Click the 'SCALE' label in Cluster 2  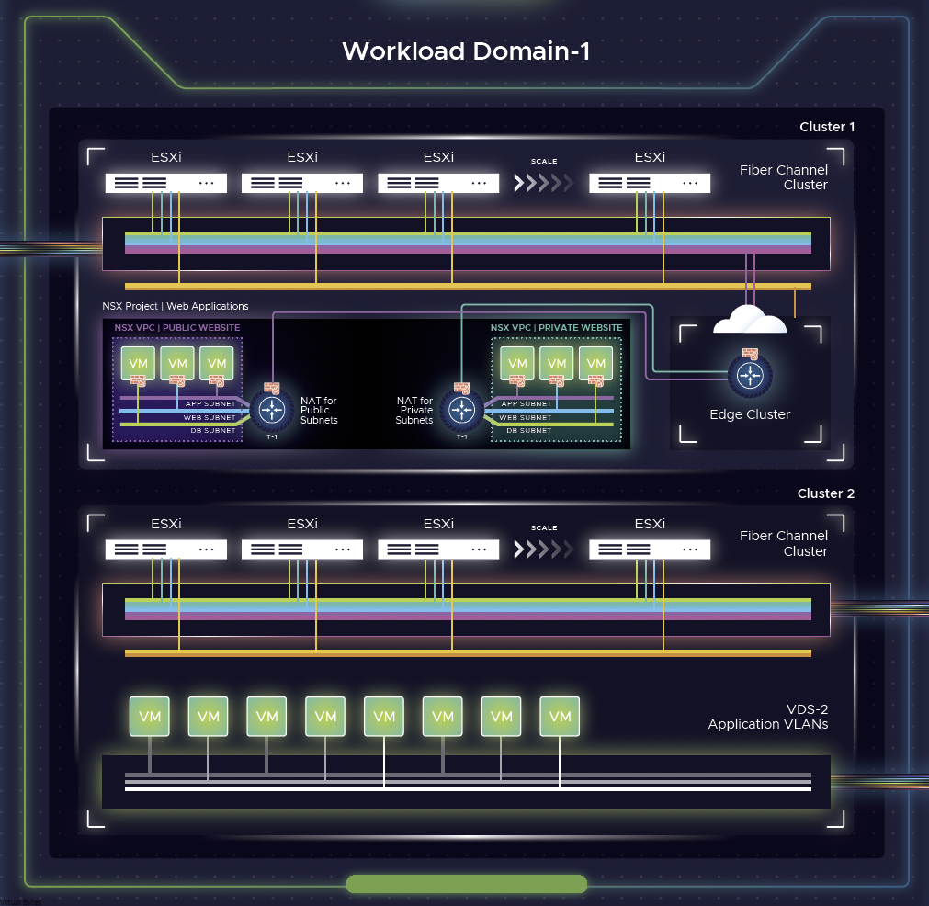pyautogui.click(x=544, y=527)
